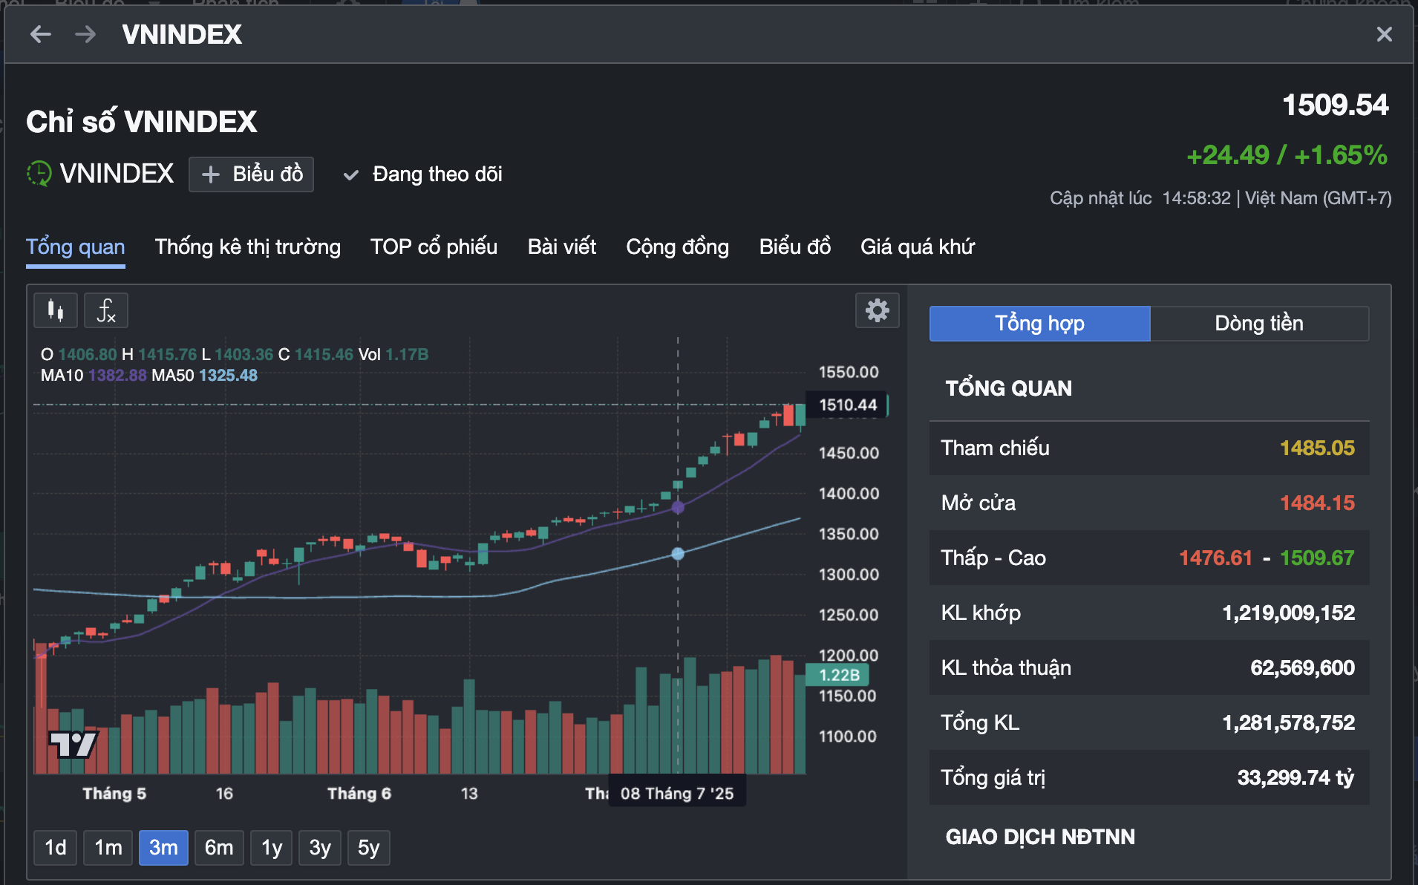
Task: Open the 'Thống kê thị trường' tab
Action: pyautogui.click(x=247, y=247)
